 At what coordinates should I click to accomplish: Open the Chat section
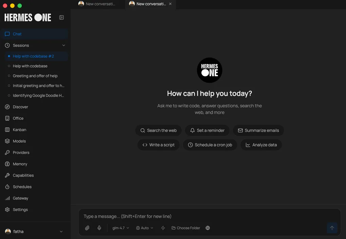point(35,34)
